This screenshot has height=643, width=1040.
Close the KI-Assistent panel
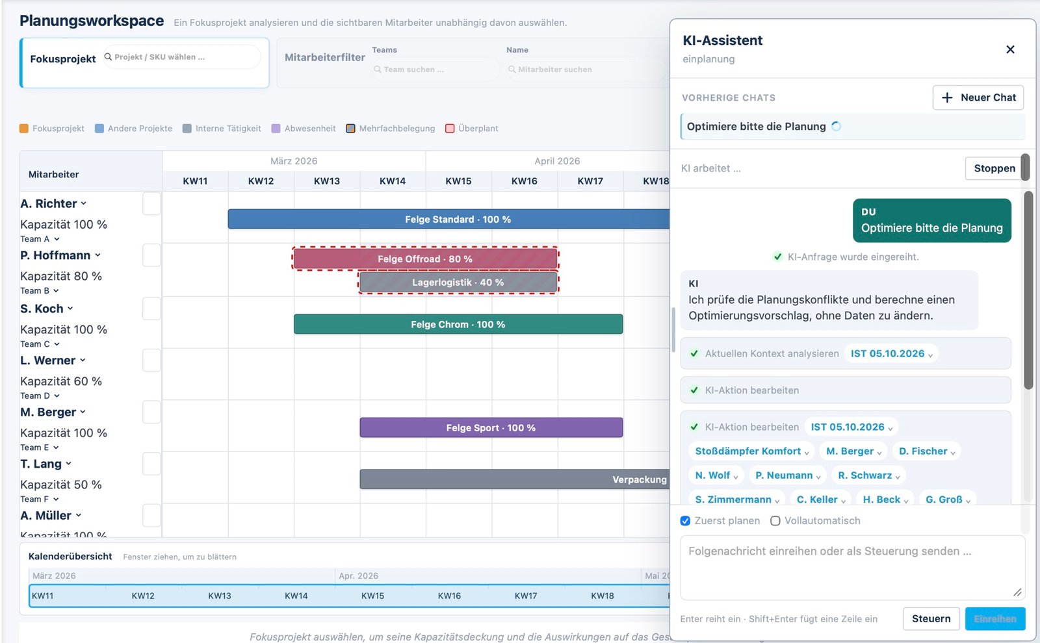point(1010,49)
